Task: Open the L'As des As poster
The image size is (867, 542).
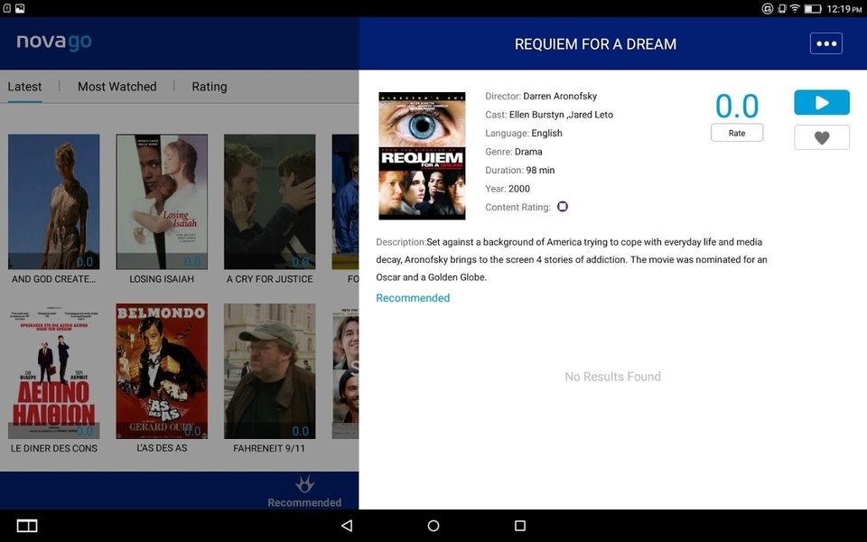Action: pos(162,371)
